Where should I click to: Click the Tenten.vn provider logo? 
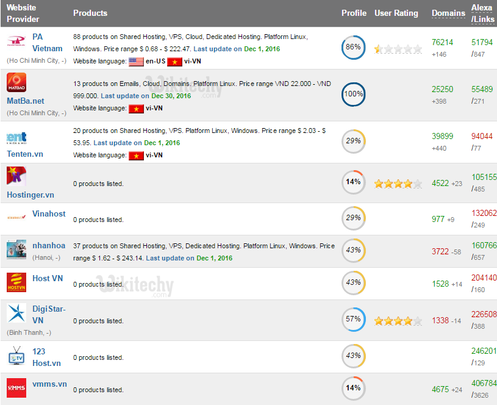(x=16, y=138)
